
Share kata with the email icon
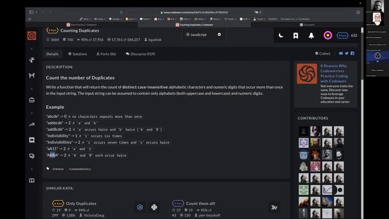(x=341, y=54)
